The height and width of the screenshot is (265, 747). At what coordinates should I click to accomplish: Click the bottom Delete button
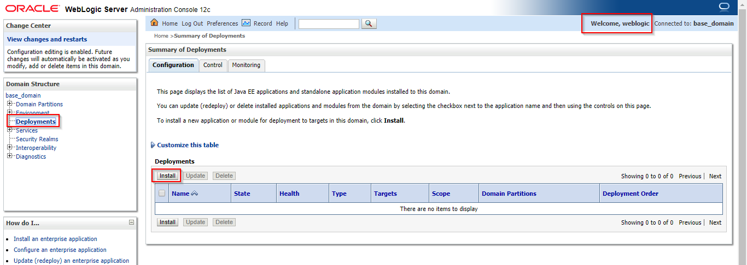click(x=224, y=222)
